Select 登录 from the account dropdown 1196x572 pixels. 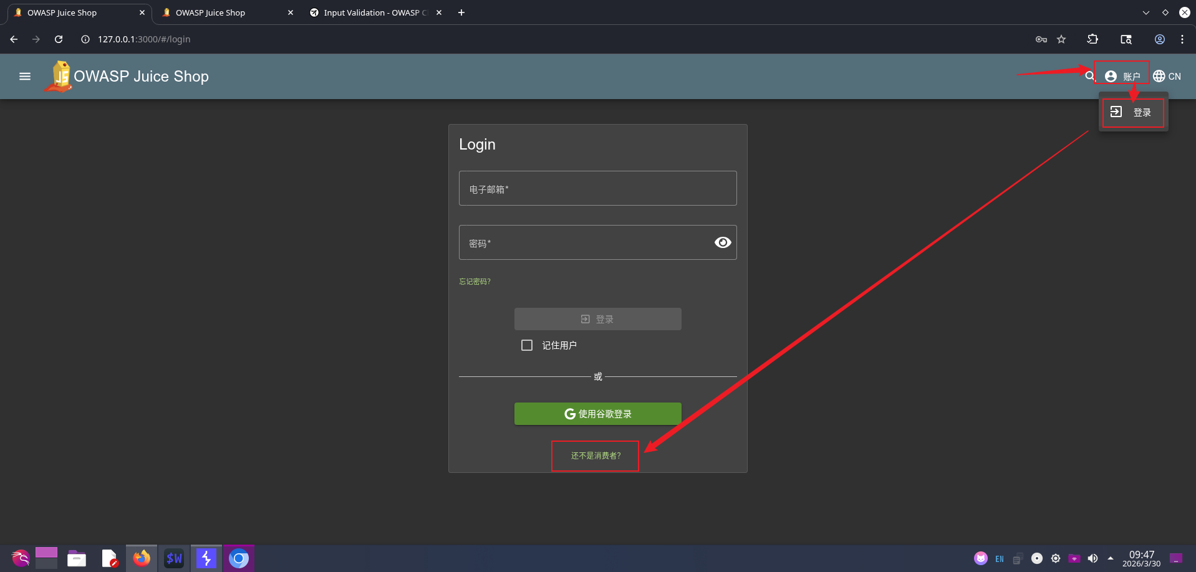click(x=1133, y=112)
